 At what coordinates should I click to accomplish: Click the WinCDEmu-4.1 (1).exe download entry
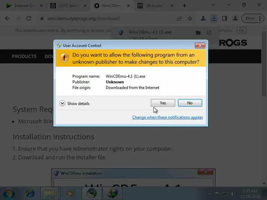tap(150, 32)
